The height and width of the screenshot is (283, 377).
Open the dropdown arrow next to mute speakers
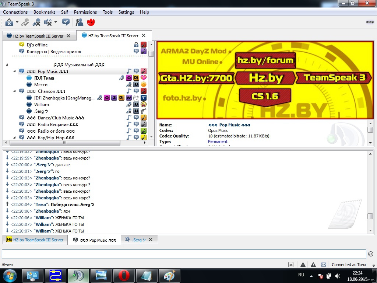(56, 22)
